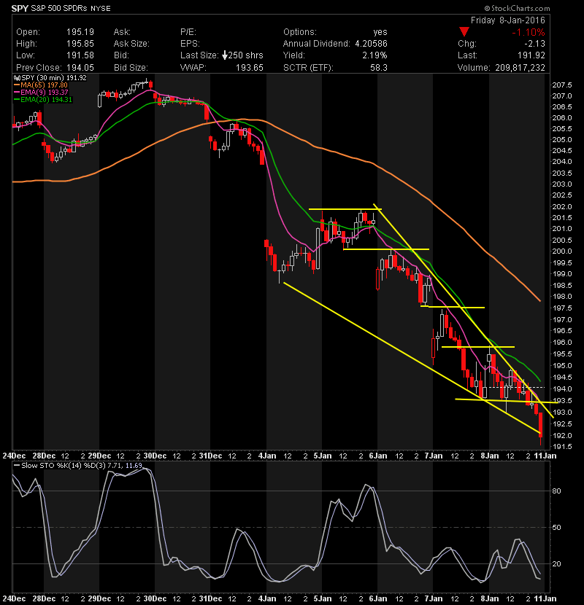Click the 'EMA(20) 194.31' legend text
This screenshot has width=584, height=605.
coord(47,100)
